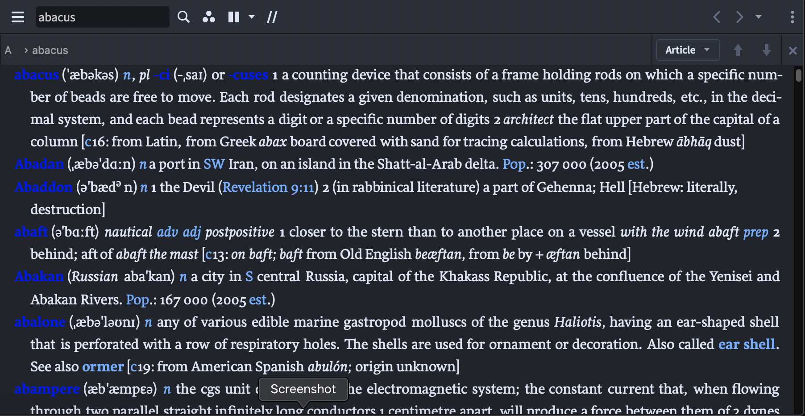Click Pop. link in Abadan entry
The image size is (805, 416).
coord(514,165)
